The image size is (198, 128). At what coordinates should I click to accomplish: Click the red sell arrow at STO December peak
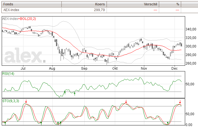[x=180, y=102]
